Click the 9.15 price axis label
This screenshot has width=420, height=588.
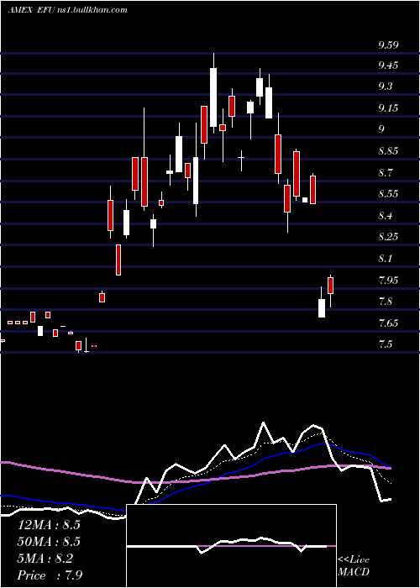click(388, 108)
